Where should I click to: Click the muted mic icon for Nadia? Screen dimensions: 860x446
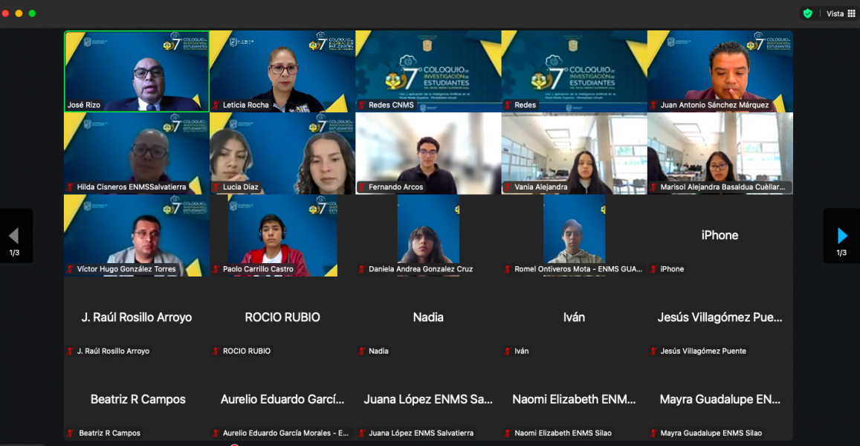(x=362, y=352)
